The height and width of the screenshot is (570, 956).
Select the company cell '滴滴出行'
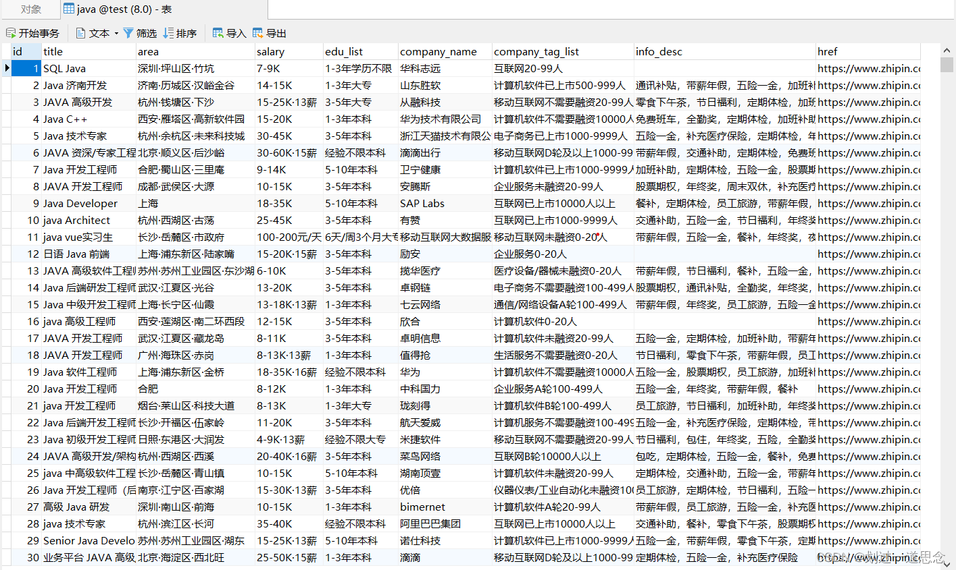click(x=445, y=152)
